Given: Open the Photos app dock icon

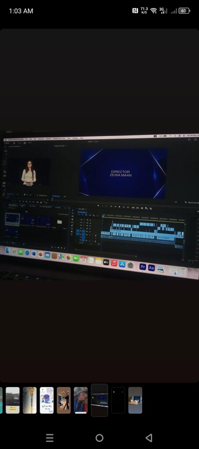Looking at the screenshot, I should coord(68,257).
